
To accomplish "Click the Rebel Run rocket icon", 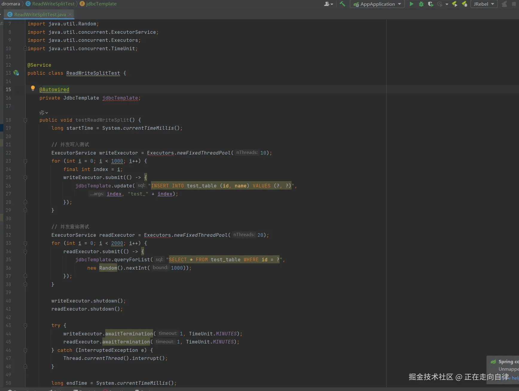I will tap(454, 4).
